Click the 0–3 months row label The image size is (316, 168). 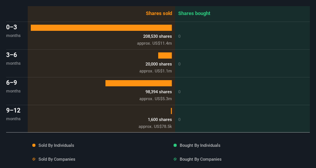[13, 31]
